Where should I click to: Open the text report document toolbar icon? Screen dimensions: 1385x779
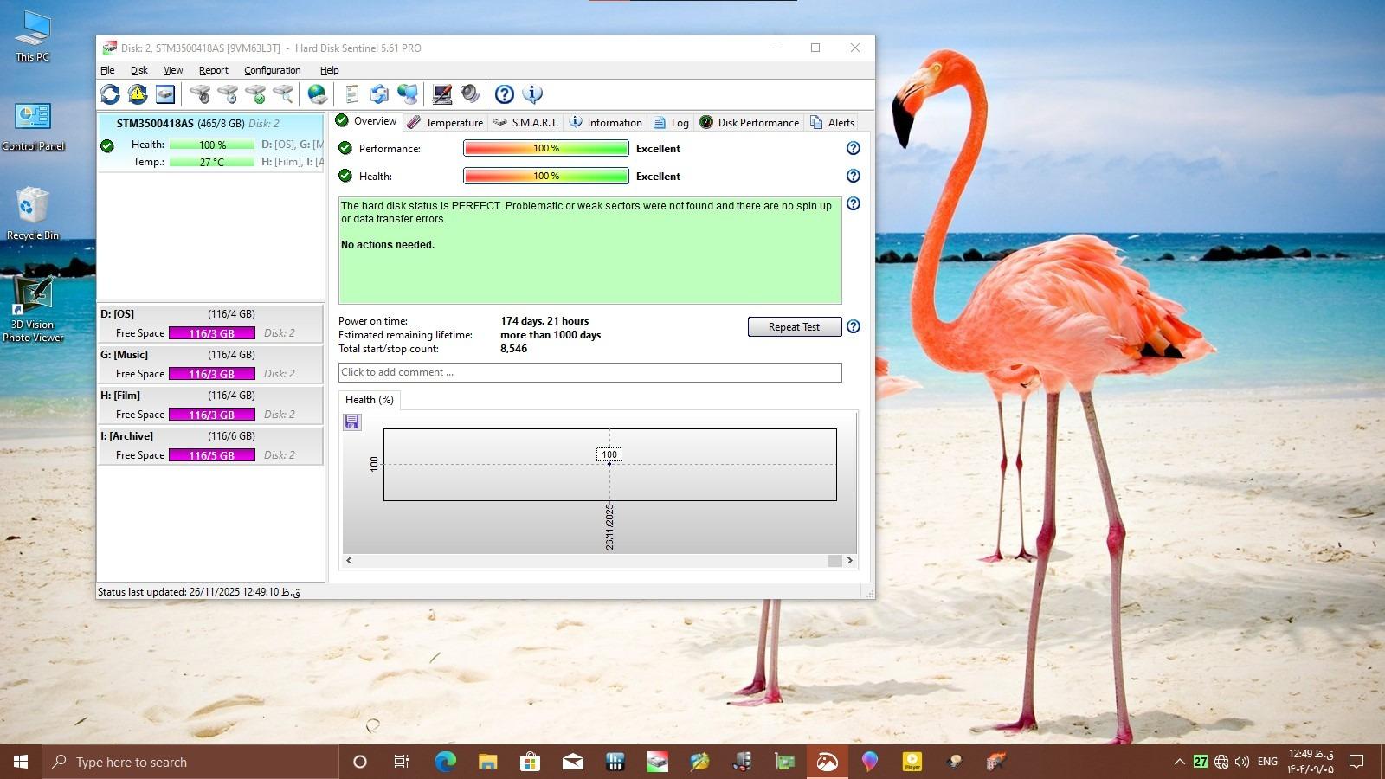(351, 94)
